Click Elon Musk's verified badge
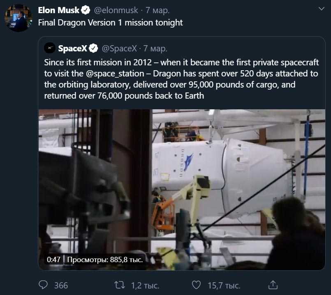The height and width of the screenshot is (295, 331). click(86, 10)
